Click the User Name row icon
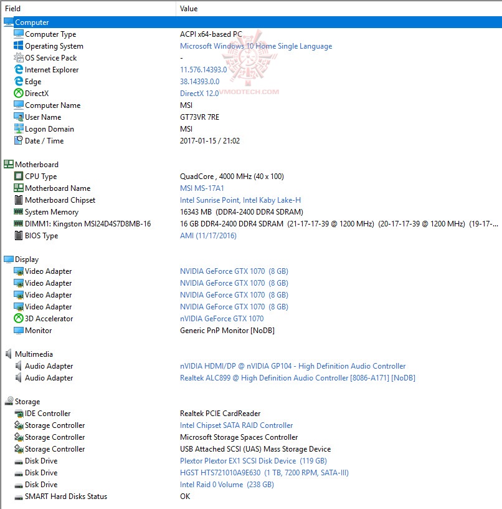 point(19,117)
